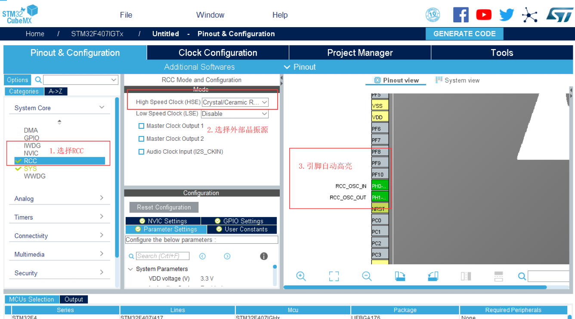Click the parameter search magnifier icon
The height and width of the screenshot is (319, 575).
[131, 256]
